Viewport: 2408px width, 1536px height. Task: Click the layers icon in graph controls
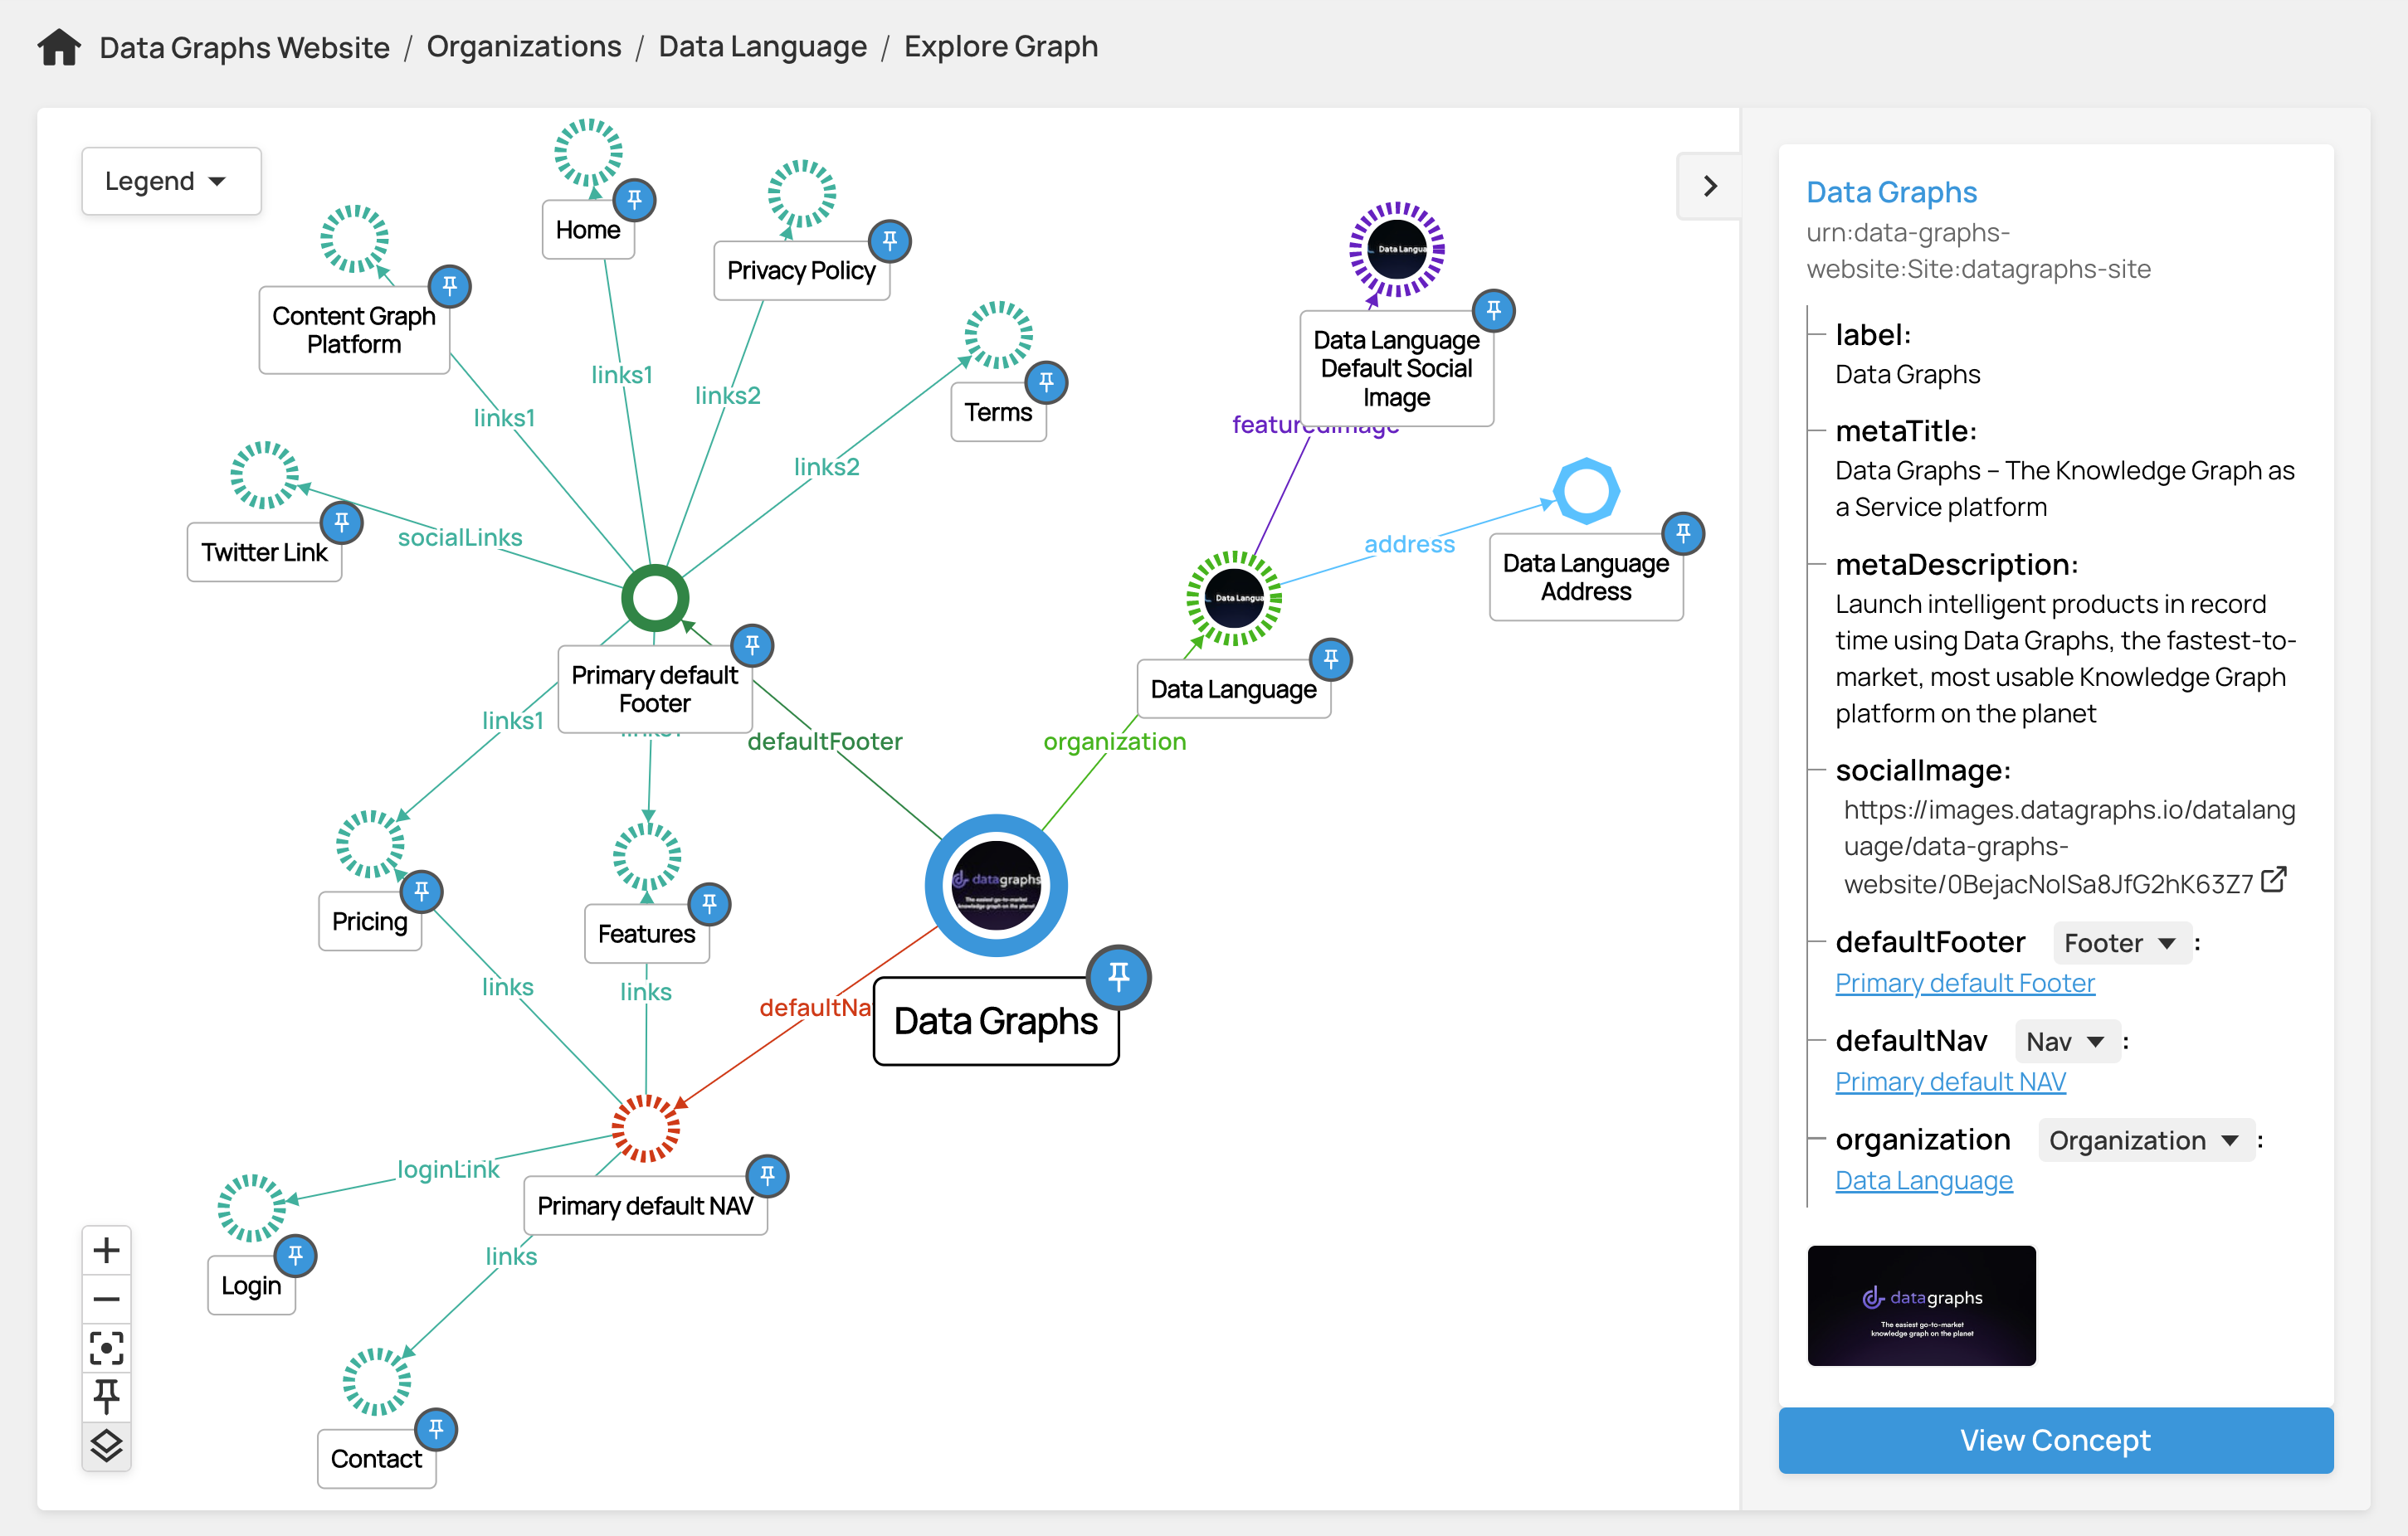[x=106, y=1445]
